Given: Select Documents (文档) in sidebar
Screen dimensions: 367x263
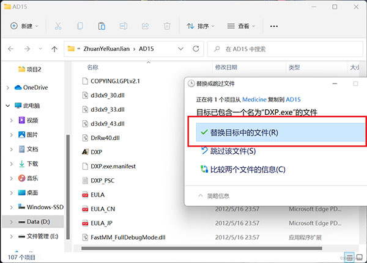Looking at the screenshot, I should pos(28,150).
